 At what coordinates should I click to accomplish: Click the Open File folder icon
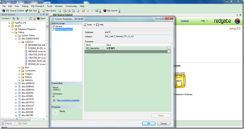click(83, 11)
